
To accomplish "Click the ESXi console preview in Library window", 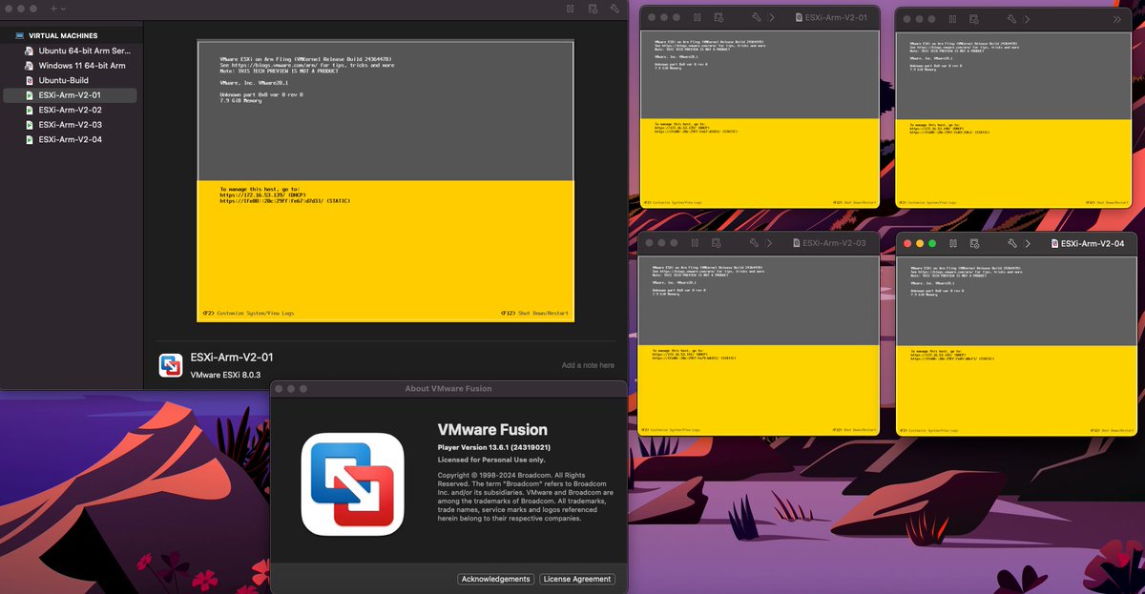I will (385, 180).
